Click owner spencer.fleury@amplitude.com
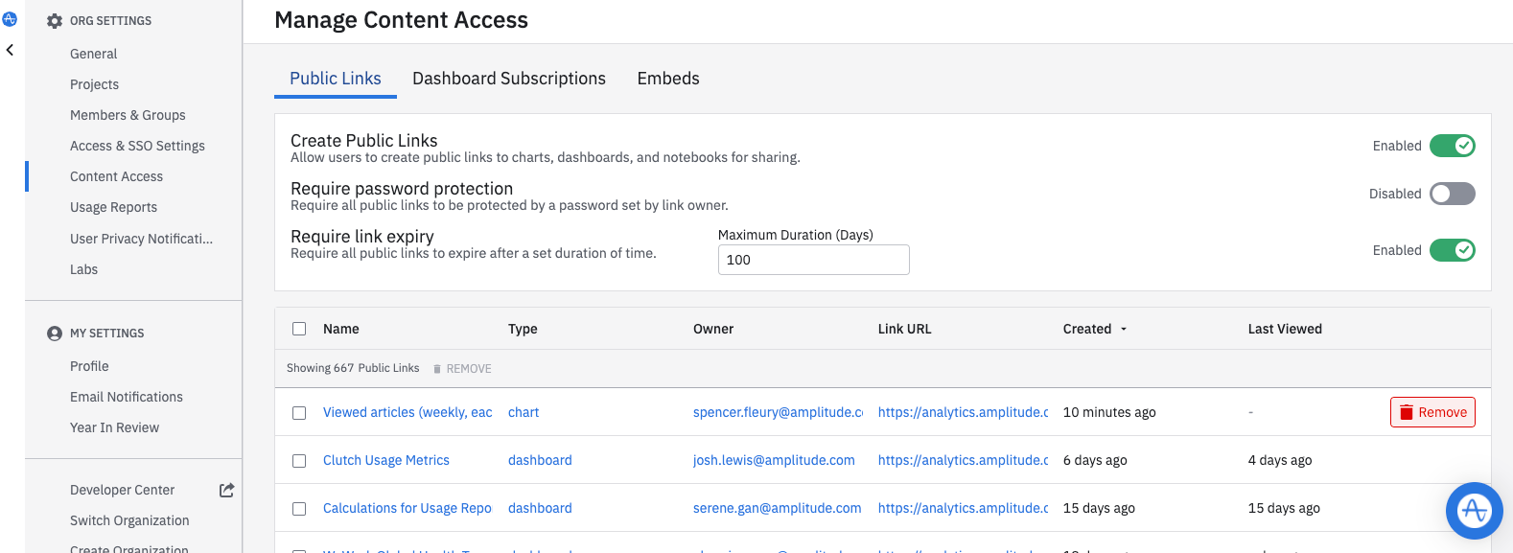Viewport: 1513px width, 553px height. tap(778, 412)
